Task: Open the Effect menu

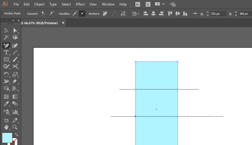Action: pyautogui.click(x=80, y=4)
